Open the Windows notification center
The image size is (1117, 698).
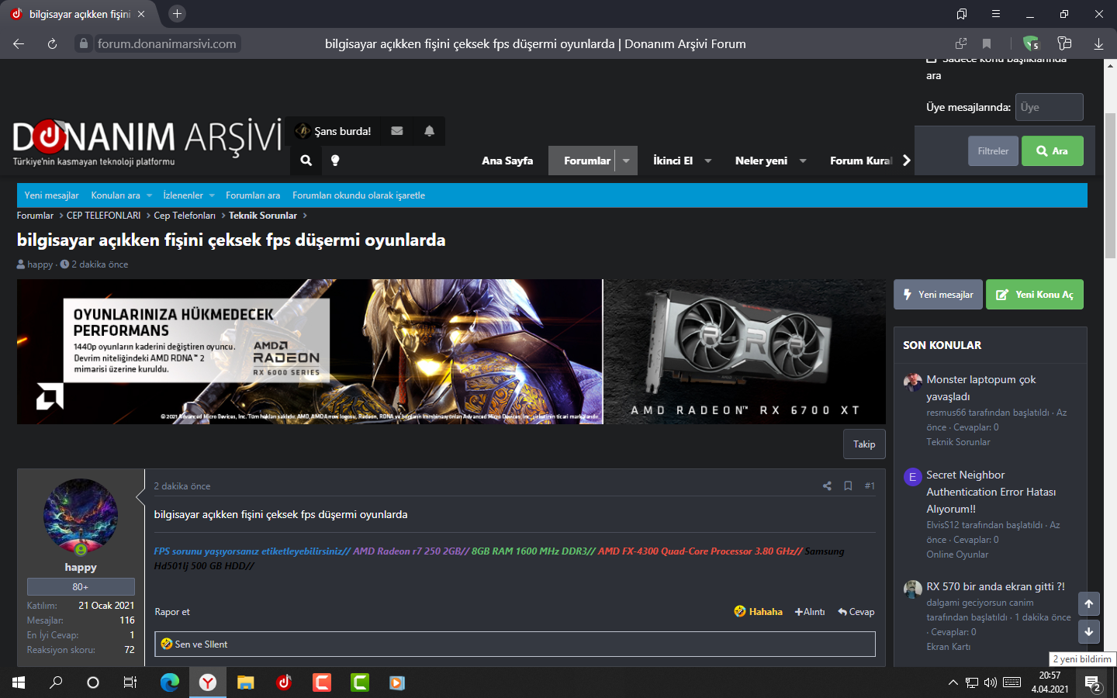(x=1093, y=683)
